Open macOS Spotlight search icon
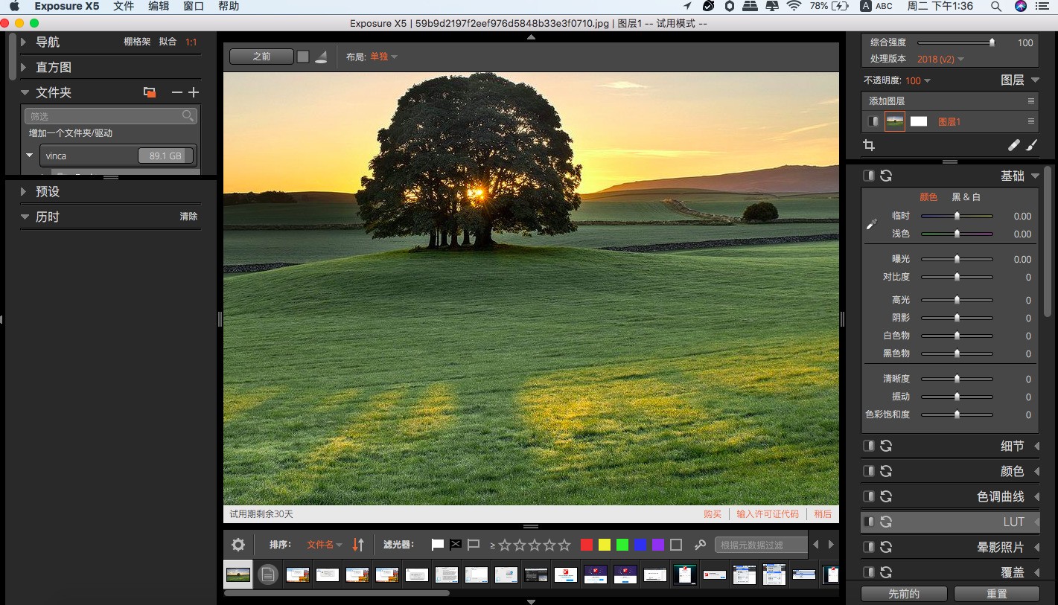This screenshot has width=1058, height=605. [x=995, y=6]
